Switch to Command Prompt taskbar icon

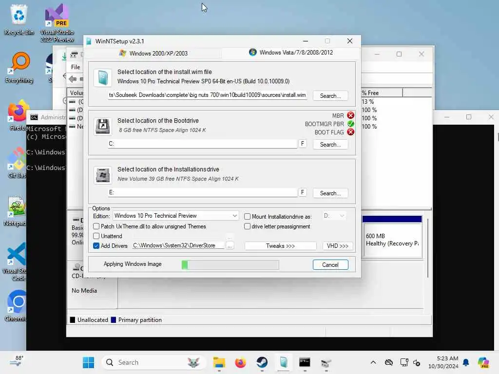tap(305, 362)
